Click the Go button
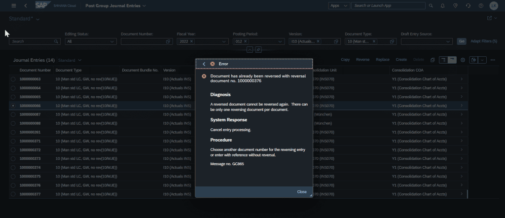The width and height of the screenshot is (505, 218). (462, 41)
